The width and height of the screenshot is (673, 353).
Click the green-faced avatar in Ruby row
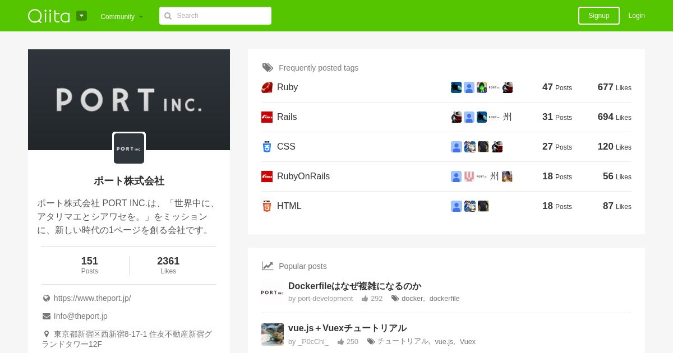pos(482,87)
